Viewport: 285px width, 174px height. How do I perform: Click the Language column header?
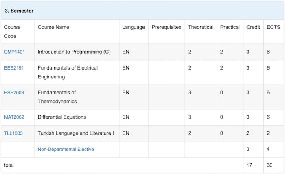click(134, 27)
